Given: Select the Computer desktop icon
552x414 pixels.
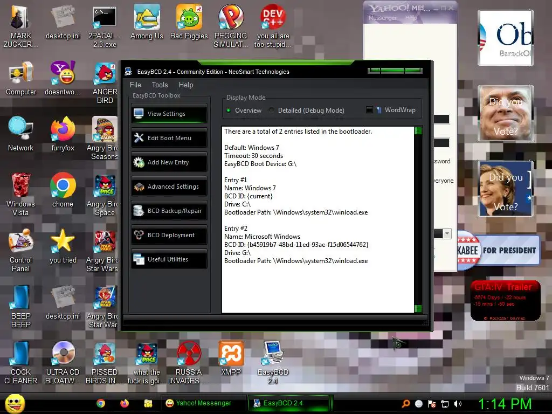Looking at the screenshot, I should [x=21, y=79].
